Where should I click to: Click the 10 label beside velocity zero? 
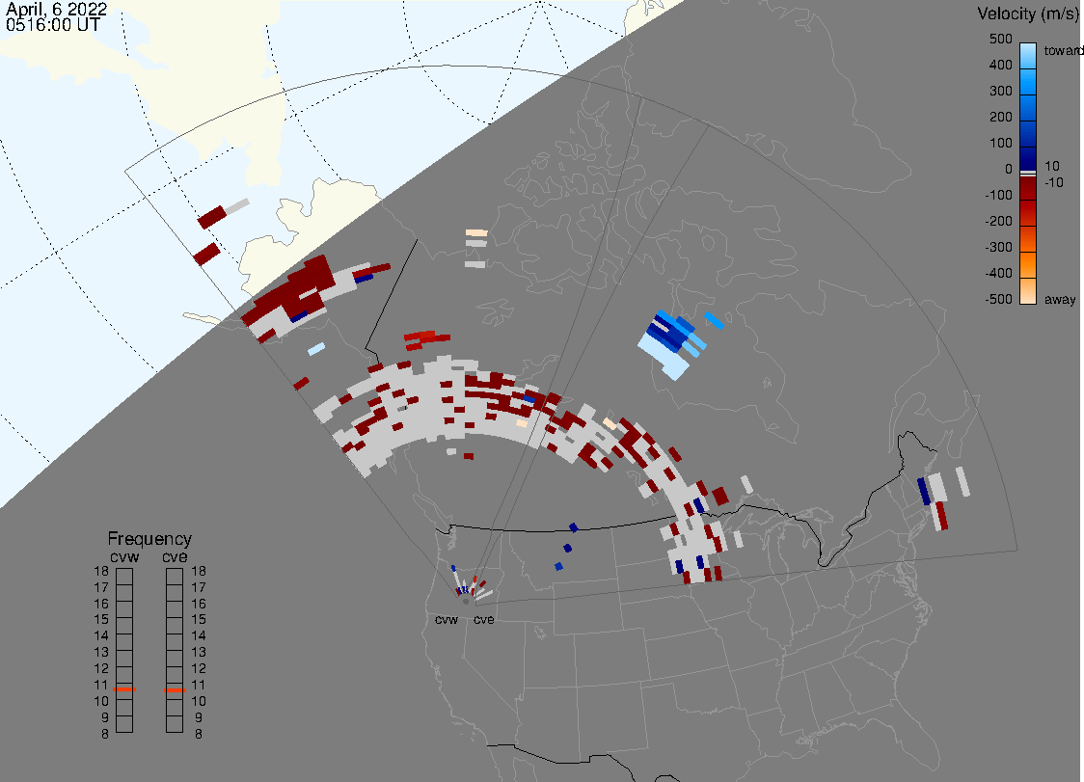pyautogui.click(x=1052, y=166)
